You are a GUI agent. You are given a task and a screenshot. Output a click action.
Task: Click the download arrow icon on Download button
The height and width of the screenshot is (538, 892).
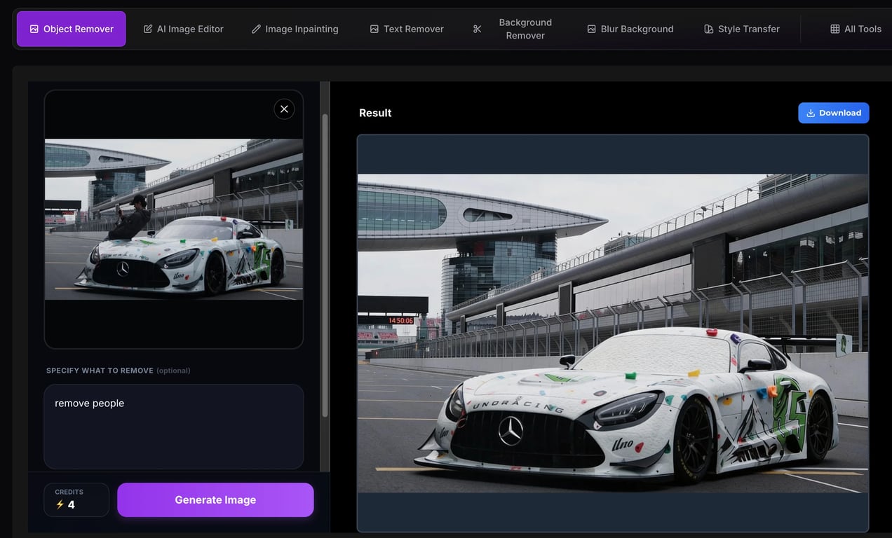click(811, 112)
